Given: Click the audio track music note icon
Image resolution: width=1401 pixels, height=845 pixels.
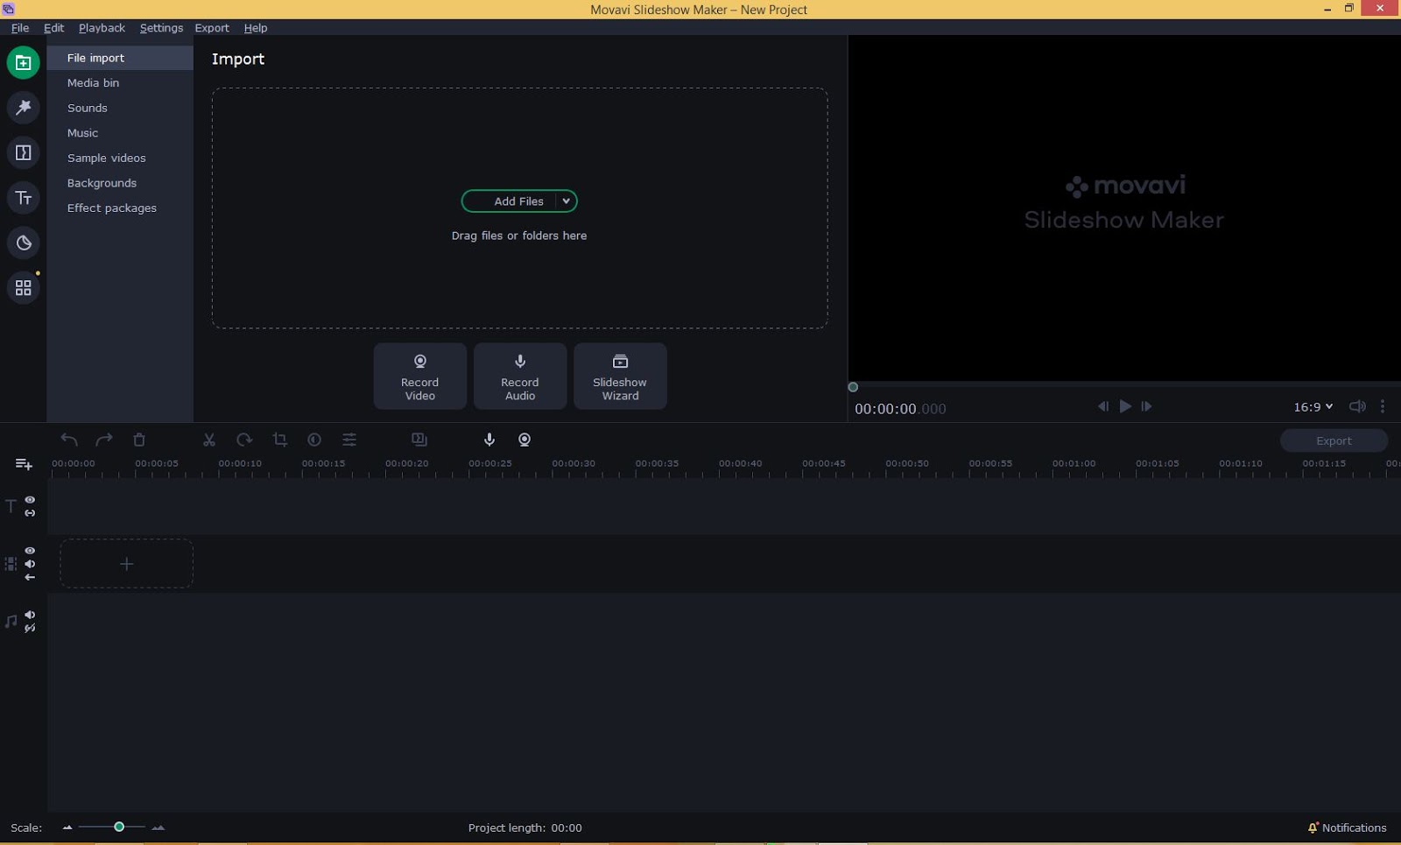Looking at the screenshot, I should click(11, 621).
